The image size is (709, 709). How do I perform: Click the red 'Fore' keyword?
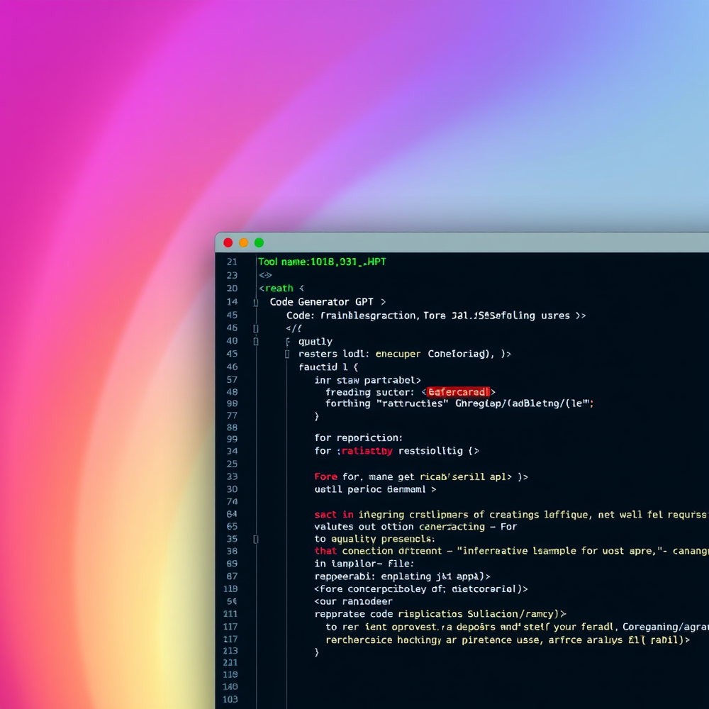[325, 476]
